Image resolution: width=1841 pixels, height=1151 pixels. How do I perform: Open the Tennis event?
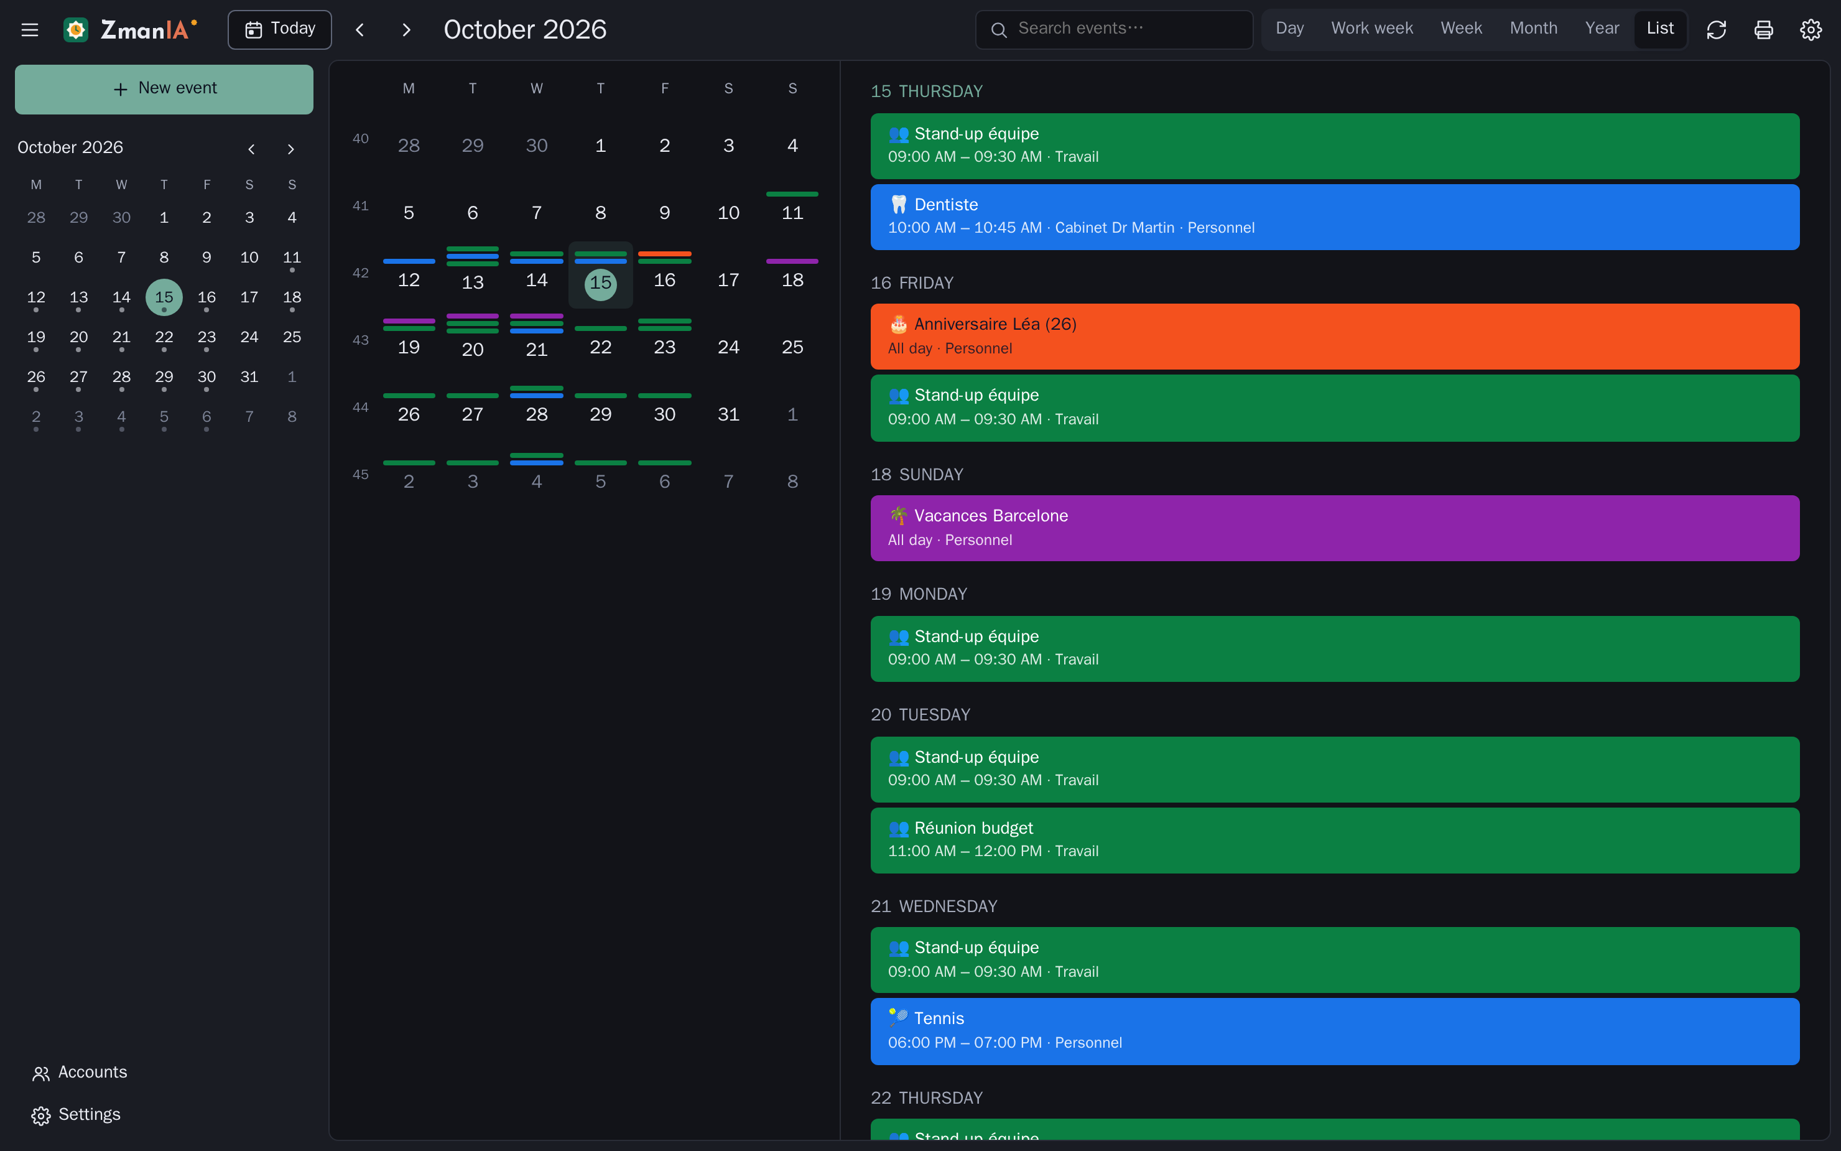(1334, 1031)
